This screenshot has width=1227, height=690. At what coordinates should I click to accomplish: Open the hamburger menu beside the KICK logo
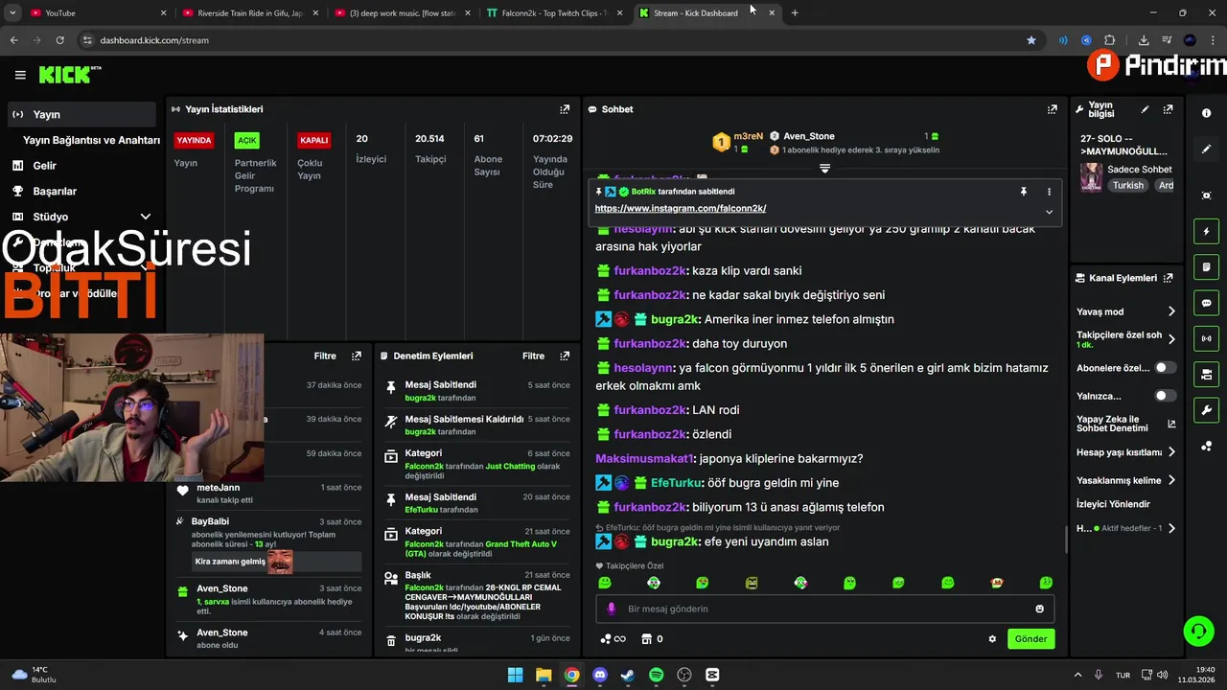tap(20, 75)
